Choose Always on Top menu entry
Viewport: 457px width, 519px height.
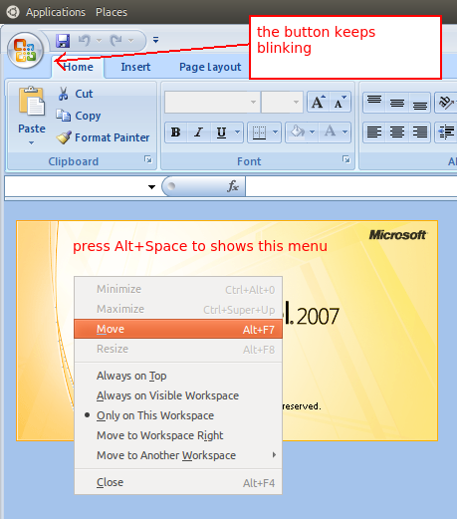[178, 376]
